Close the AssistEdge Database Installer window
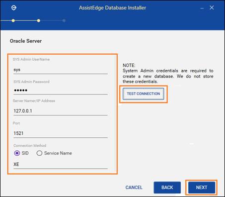The image size is (225, 197). (x=212, y=7)
